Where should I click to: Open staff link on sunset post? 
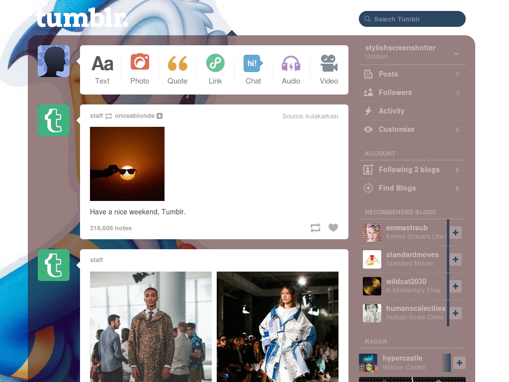coord(96,116)
